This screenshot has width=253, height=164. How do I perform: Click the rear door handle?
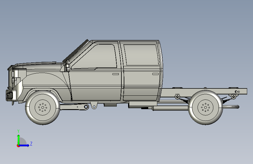155,74
